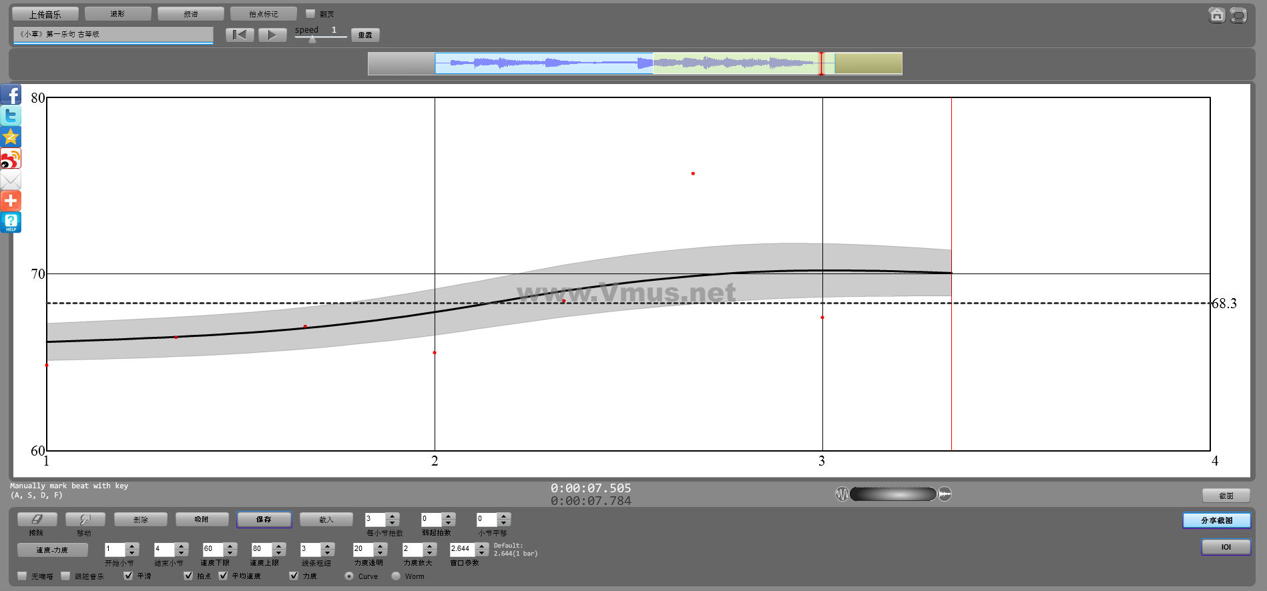Share via the Facebook icon
This screenshot has width=1267, height=591.
(x=11, y=94)
